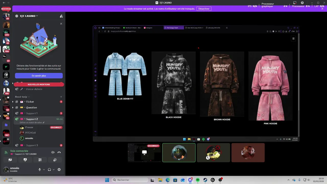Open hamburger menu on streamed site
Screen dimensions: 327x184
coord(293,39)
